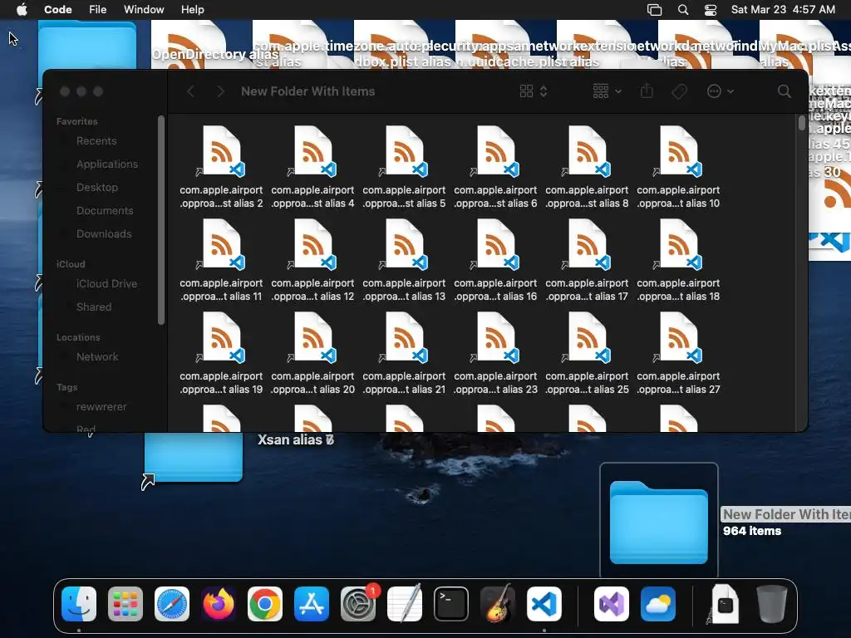Select file ending in alias 18

point(678,260)
